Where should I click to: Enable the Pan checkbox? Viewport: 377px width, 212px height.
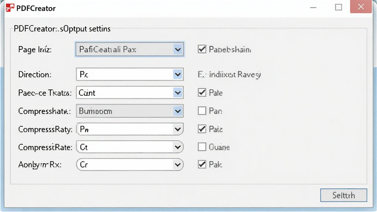(x=202, y=111)
